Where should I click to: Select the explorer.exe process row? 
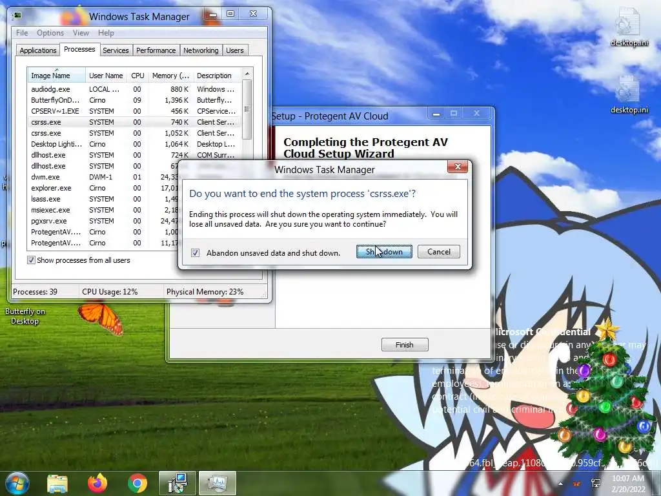click(x=103, y=188)
